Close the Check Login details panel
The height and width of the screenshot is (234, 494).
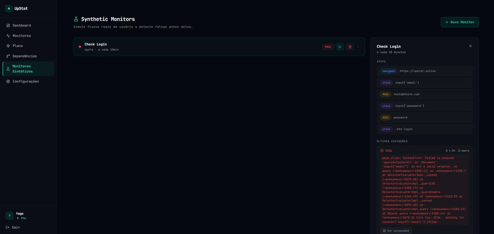[470, 46]
